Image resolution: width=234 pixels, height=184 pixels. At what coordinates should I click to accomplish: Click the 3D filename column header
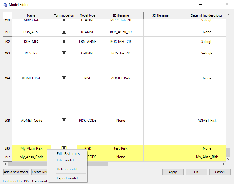pyautogui.click(x=160, y=15)
